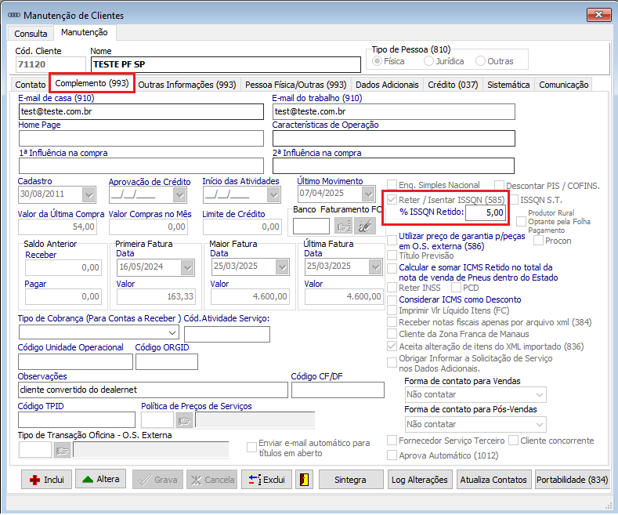The image size is (618, 515).
Task: Click the disabled Grava button
Action: pyautogui.click(x=157, y=480)
